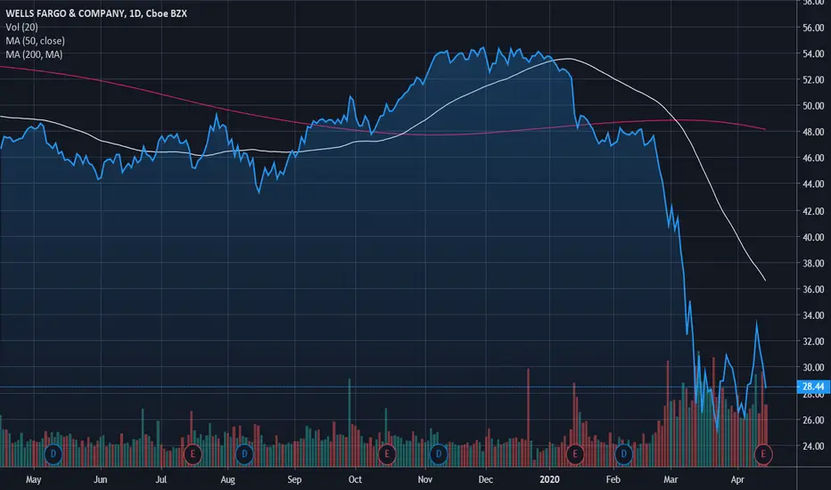
Task: Click the 40.00 price axis label
Action: point(813,237)
